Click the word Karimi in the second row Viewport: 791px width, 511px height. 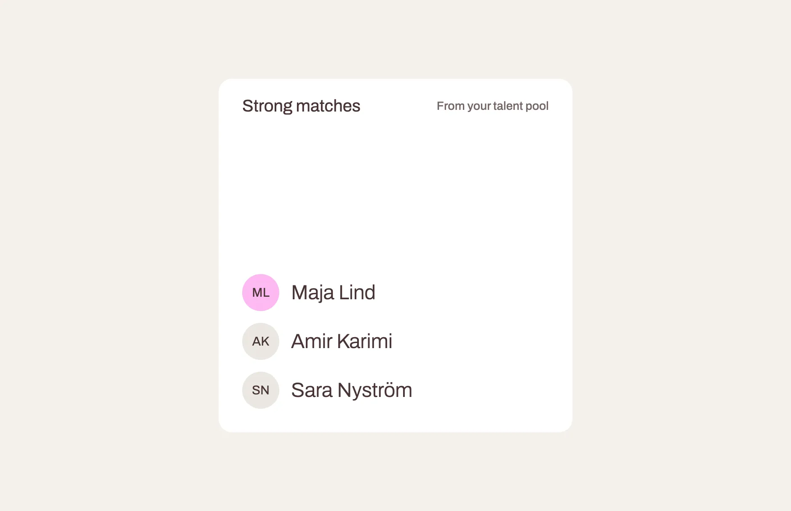[x=365, y=341]
